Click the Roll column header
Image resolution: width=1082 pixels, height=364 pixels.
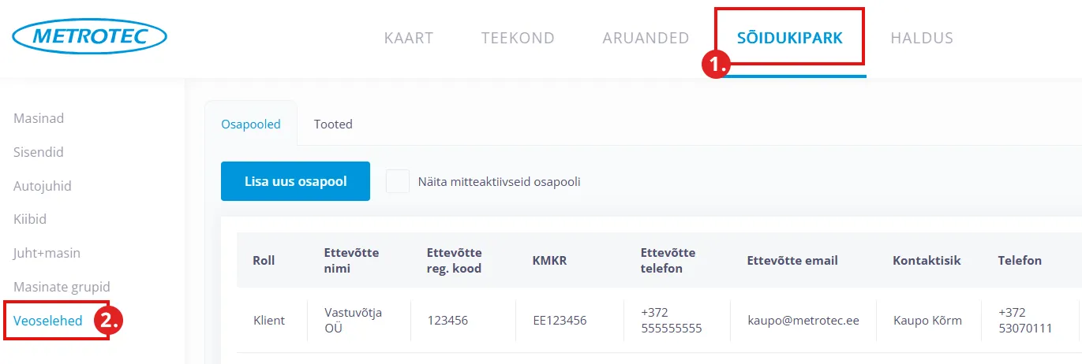tap(264, 260)
